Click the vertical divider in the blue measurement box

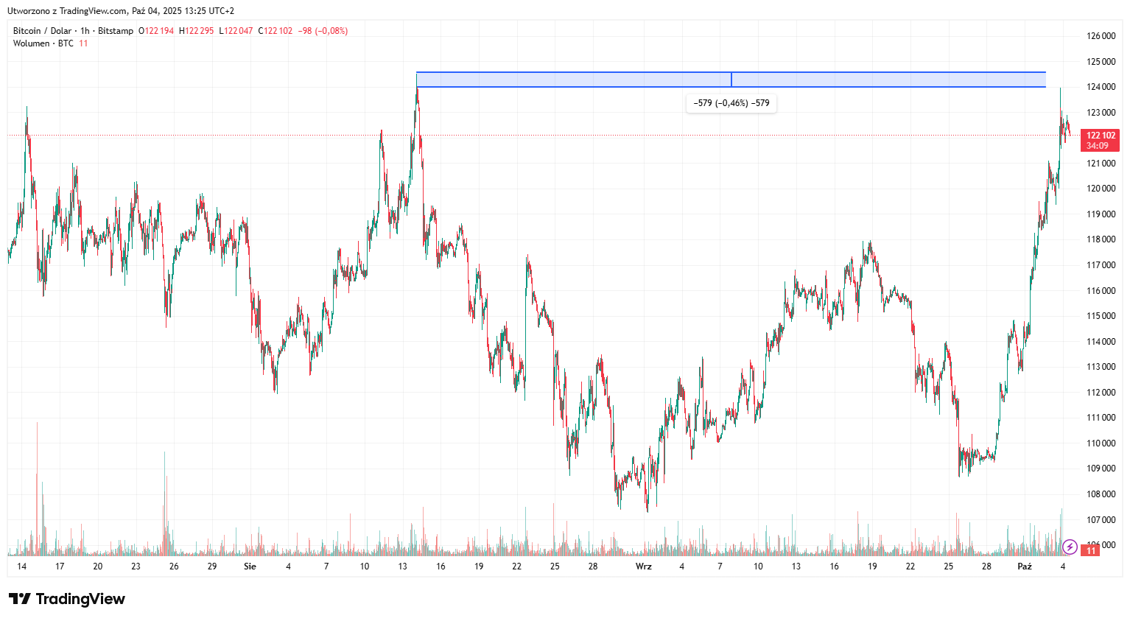[731, 80]
